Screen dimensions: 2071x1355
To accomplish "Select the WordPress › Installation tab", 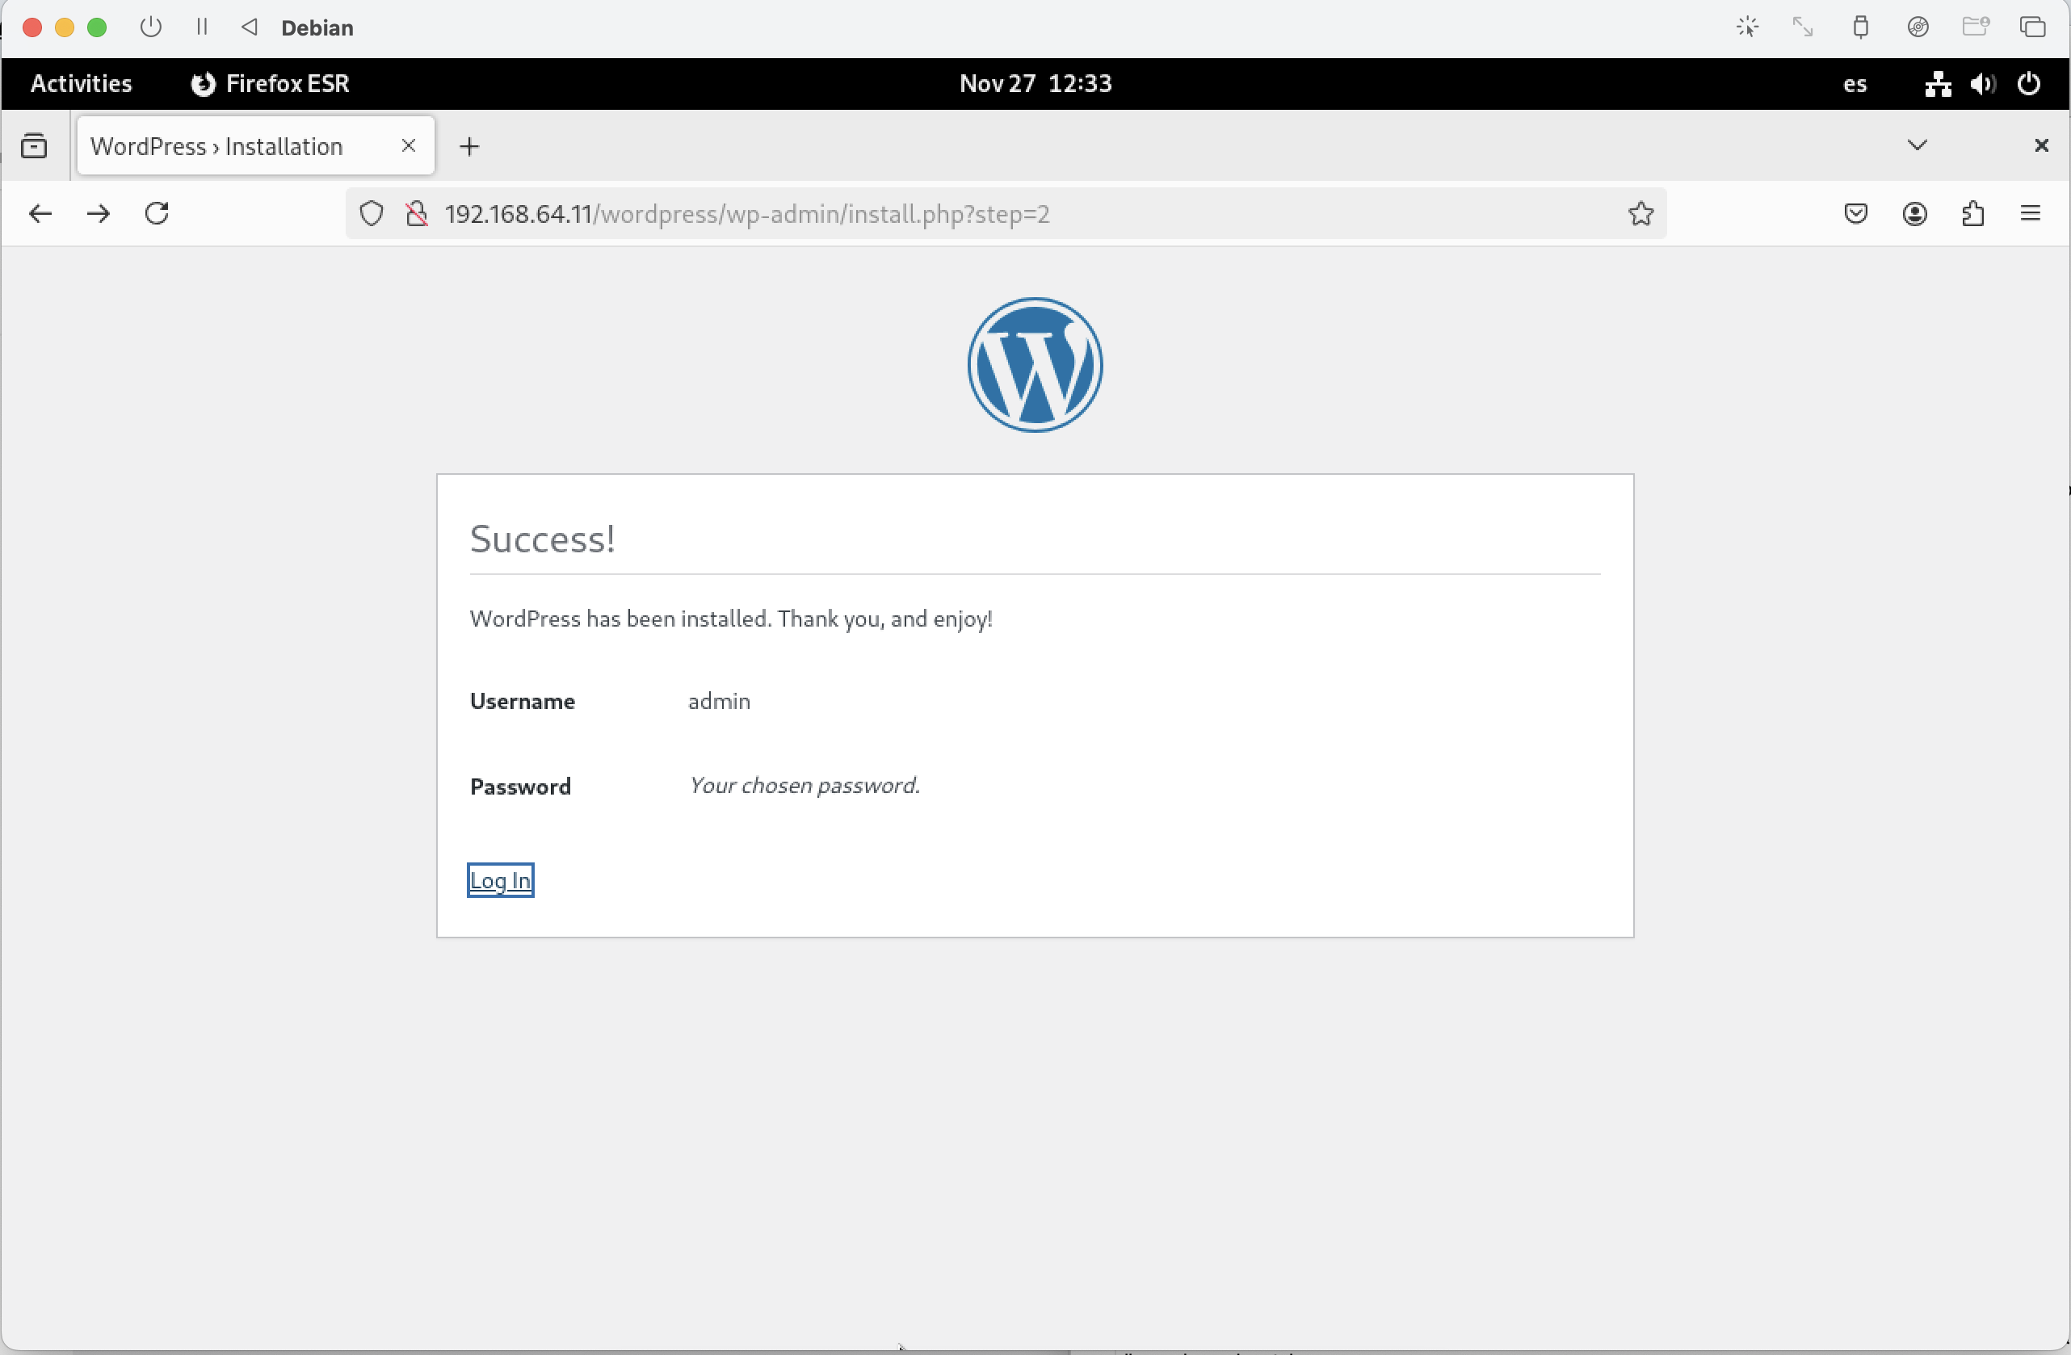I will tap(256, 145).
